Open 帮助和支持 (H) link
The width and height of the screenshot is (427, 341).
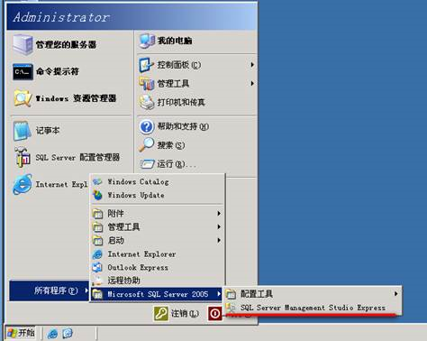(183, 126)
